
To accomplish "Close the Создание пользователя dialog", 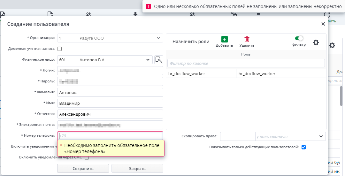I will pyautogui.click(x=323, y=24).
